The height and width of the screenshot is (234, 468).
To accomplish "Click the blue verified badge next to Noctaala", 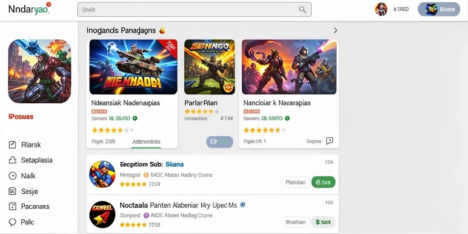I will pyautogui.click(x=243, y=205).
